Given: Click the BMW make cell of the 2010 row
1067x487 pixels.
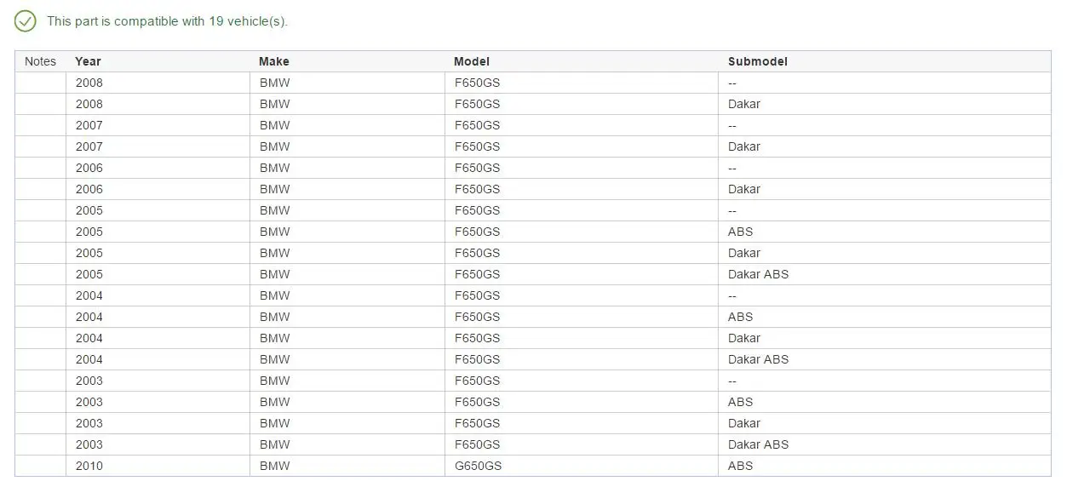Looking at the screenshot, I should (x=274, y=466).
